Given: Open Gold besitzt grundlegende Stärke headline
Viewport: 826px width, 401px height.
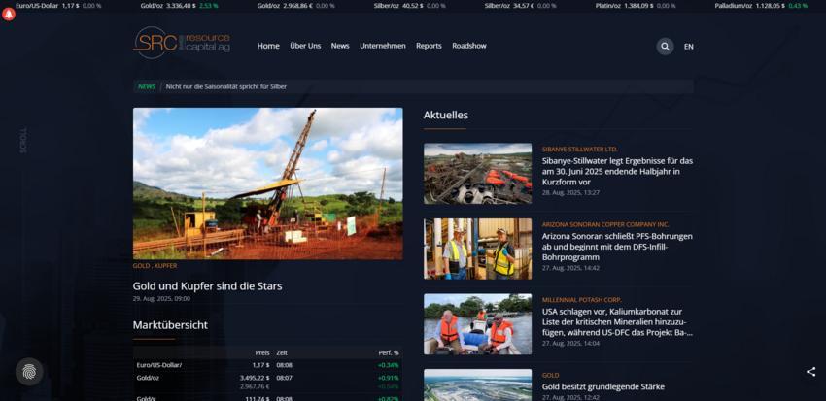Looking at the screenshot, I should pos(603,386).
